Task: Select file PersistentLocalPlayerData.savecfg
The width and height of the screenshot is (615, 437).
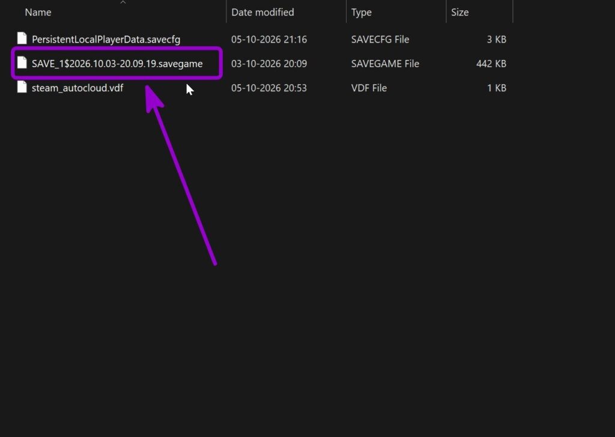Action: point(106,40)
